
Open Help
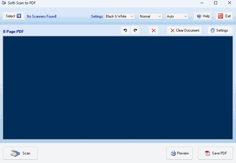(x=203, y=16)
